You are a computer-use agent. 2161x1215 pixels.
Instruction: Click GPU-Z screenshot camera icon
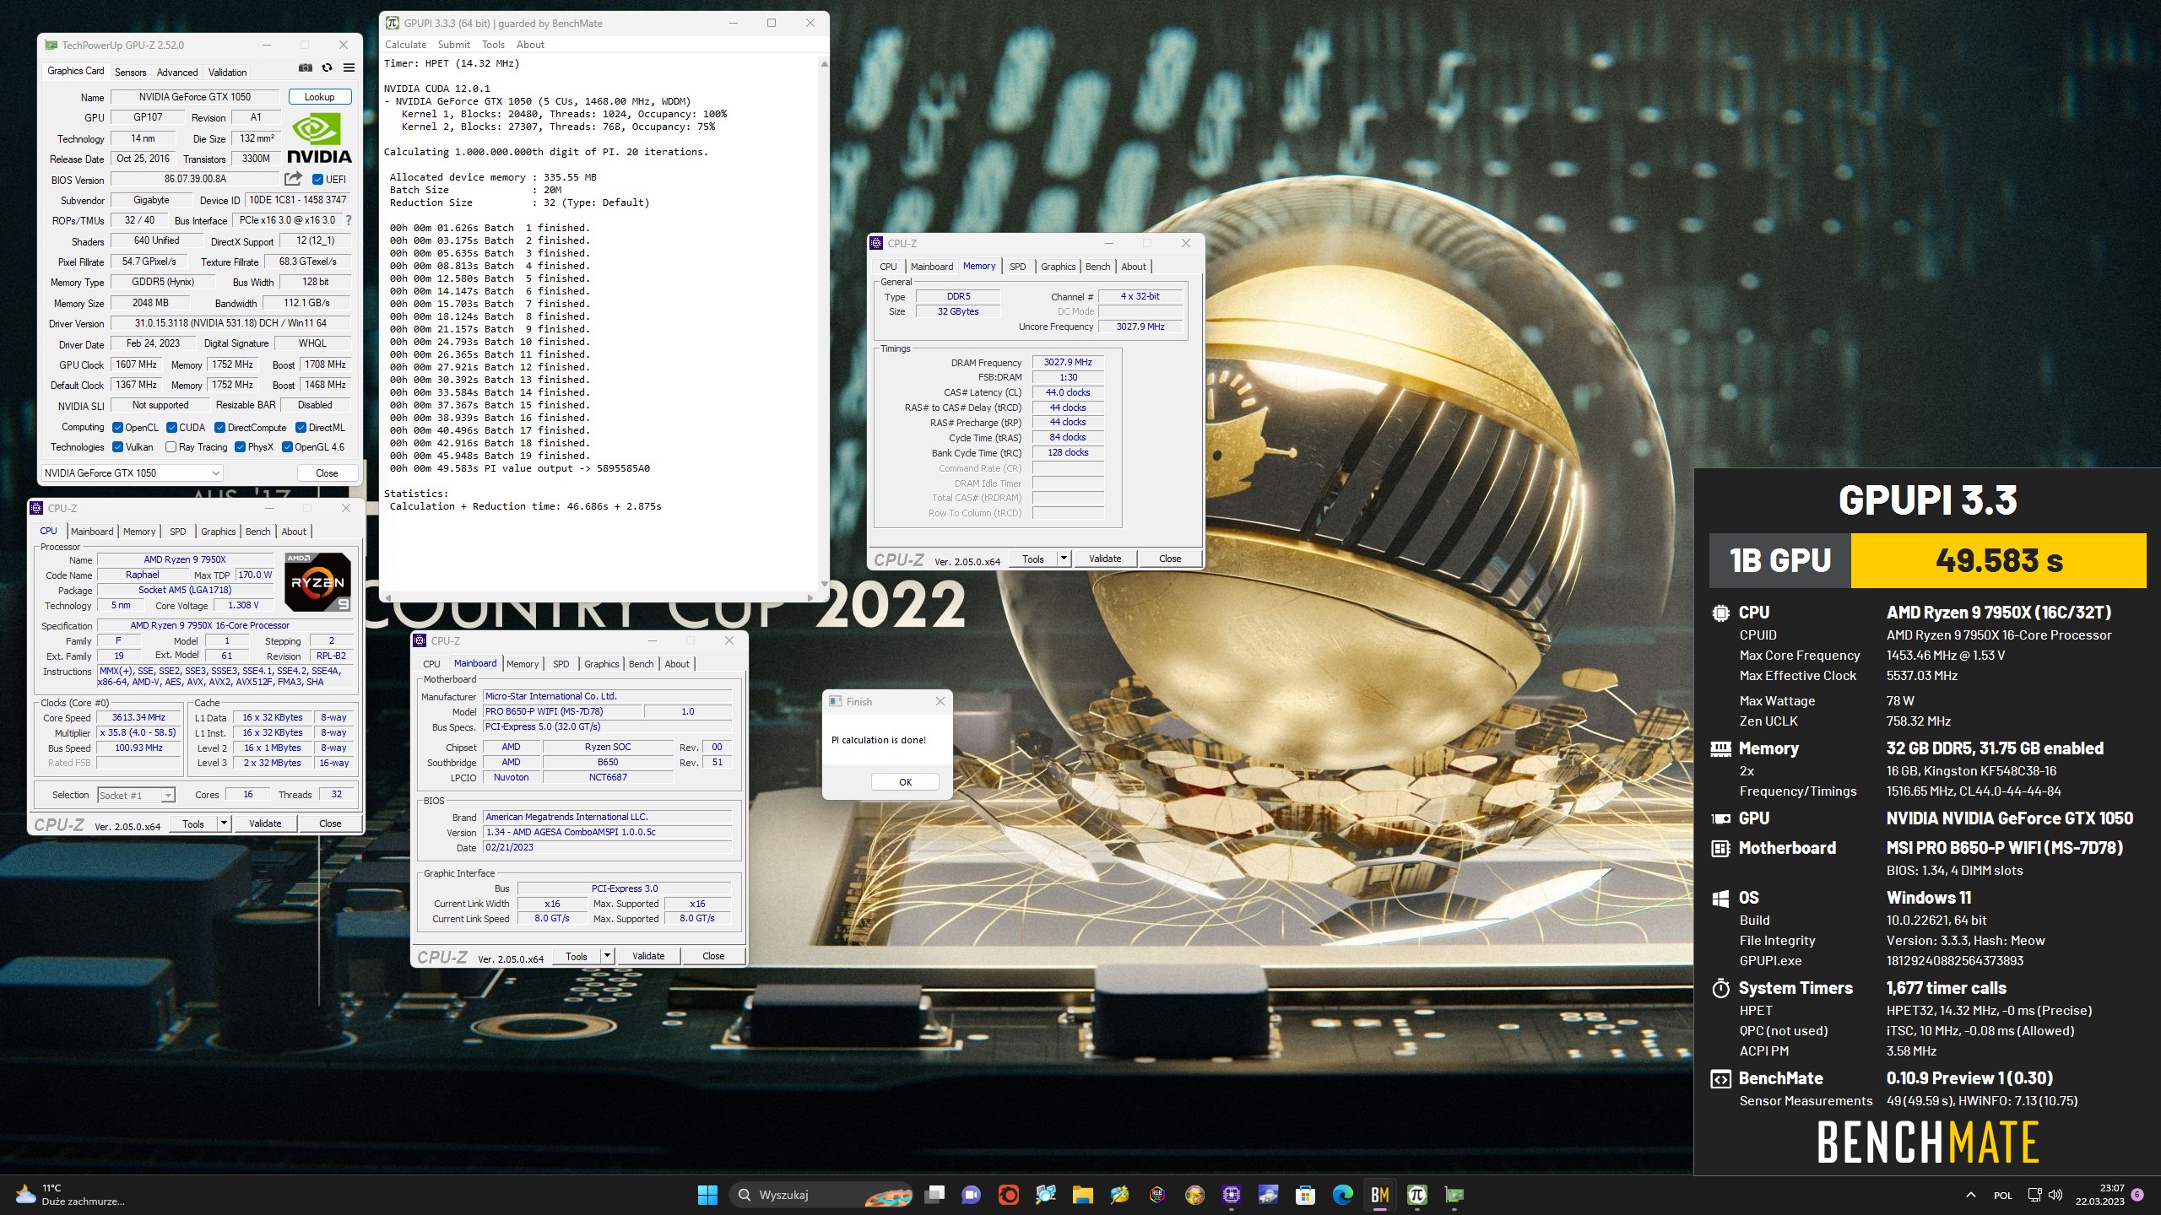coord(305,67)
